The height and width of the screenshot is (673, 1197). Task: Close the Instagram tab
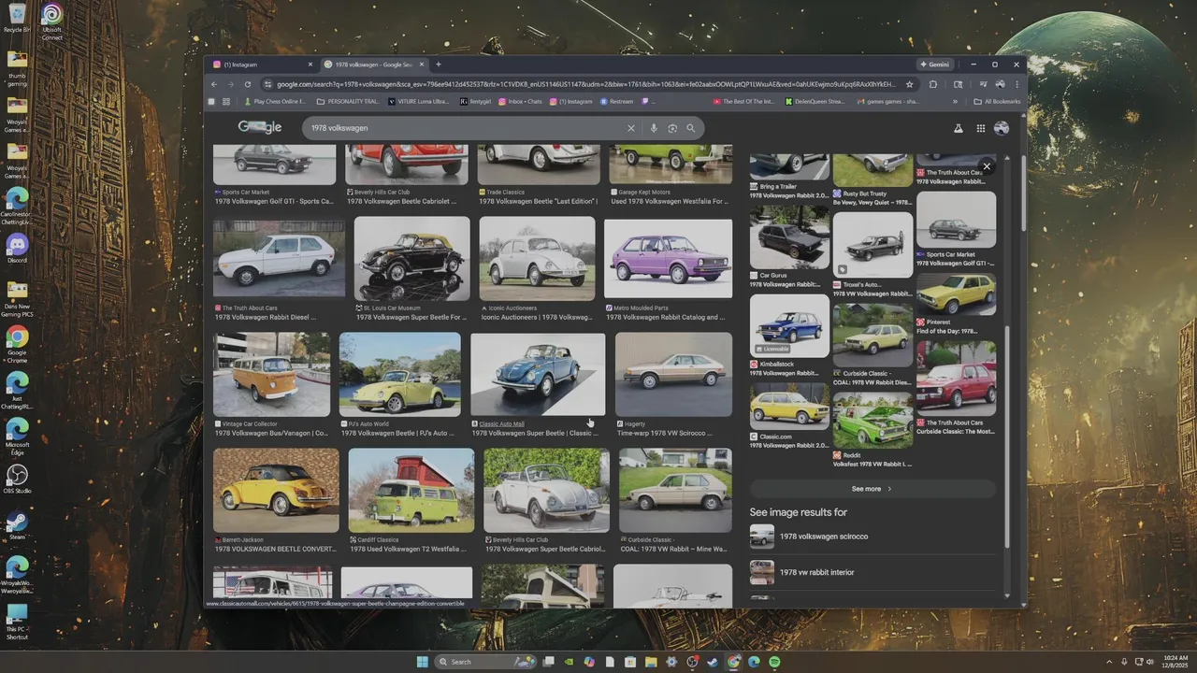pos(310,64)
